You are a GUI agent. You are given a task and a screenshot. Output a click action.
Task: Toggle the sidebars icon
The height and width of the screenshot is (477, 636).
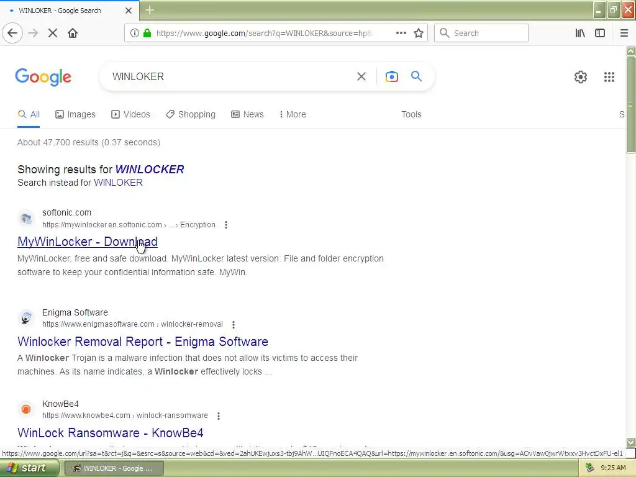pyautogui.click(x=600, y=33)
